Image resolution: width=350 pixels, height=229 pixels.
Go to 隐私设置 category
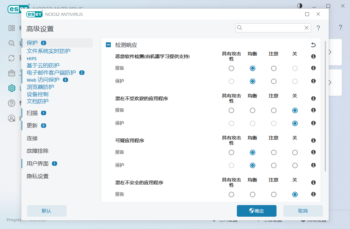point(38,176)
